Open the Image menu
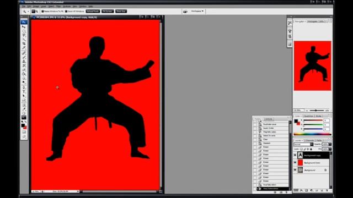353x198 pixels. tap(36, 7)
